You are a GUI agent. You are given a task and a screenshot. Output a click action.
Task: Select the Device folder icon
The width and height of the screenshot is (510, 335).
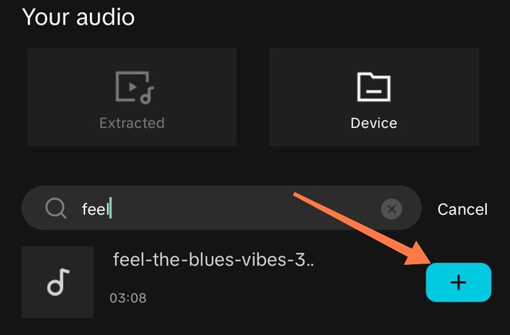pyautogui.click(x=374, y=87)
